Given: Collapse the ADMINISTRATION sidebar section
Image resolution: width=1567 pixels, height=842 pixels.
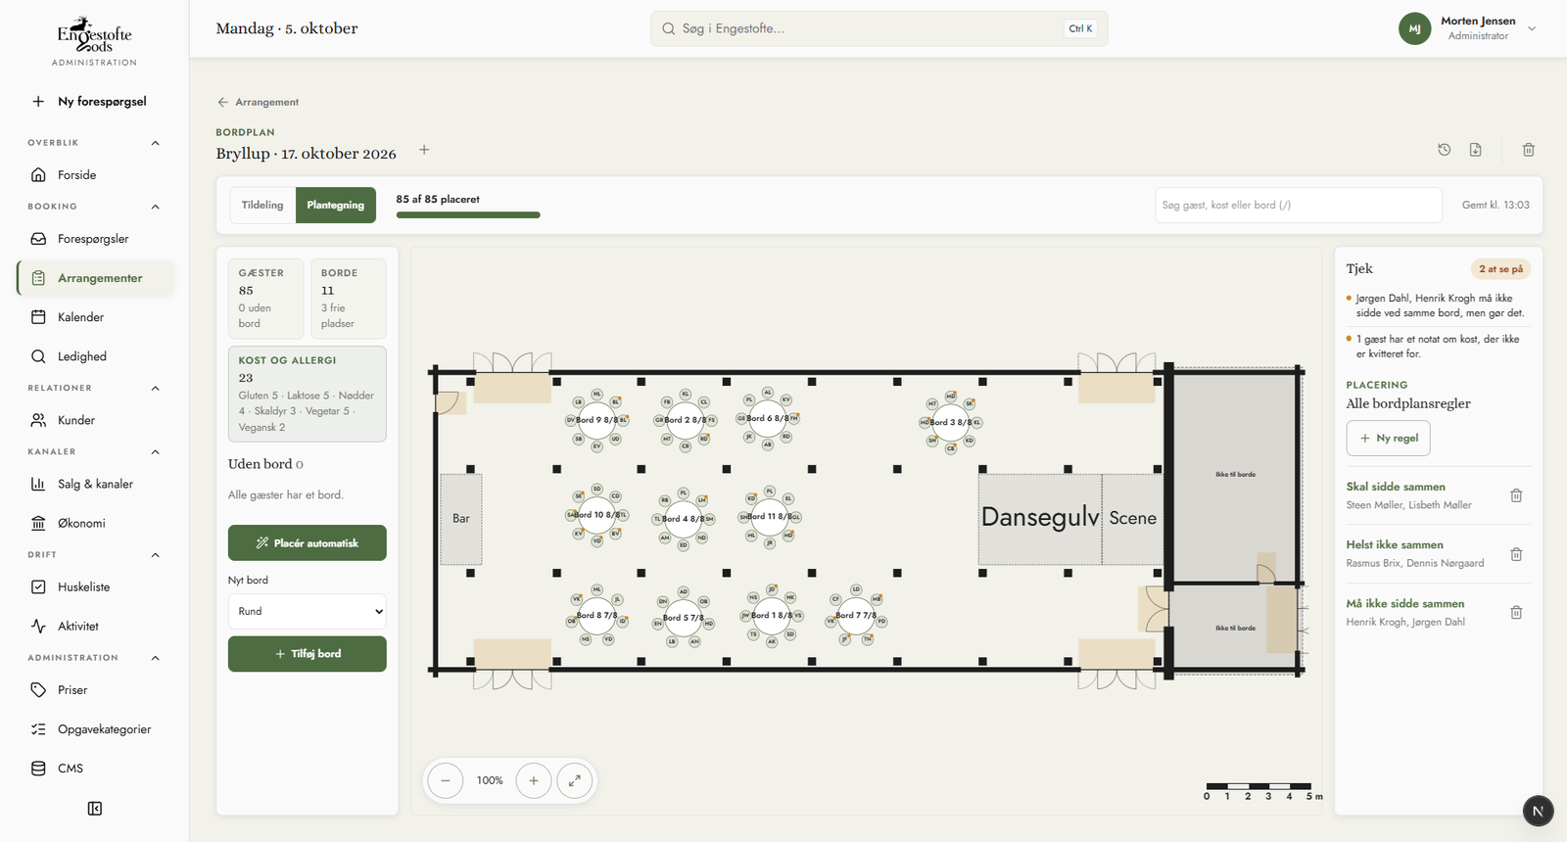Looking at the screenshot, I should [x=155, y=658].
